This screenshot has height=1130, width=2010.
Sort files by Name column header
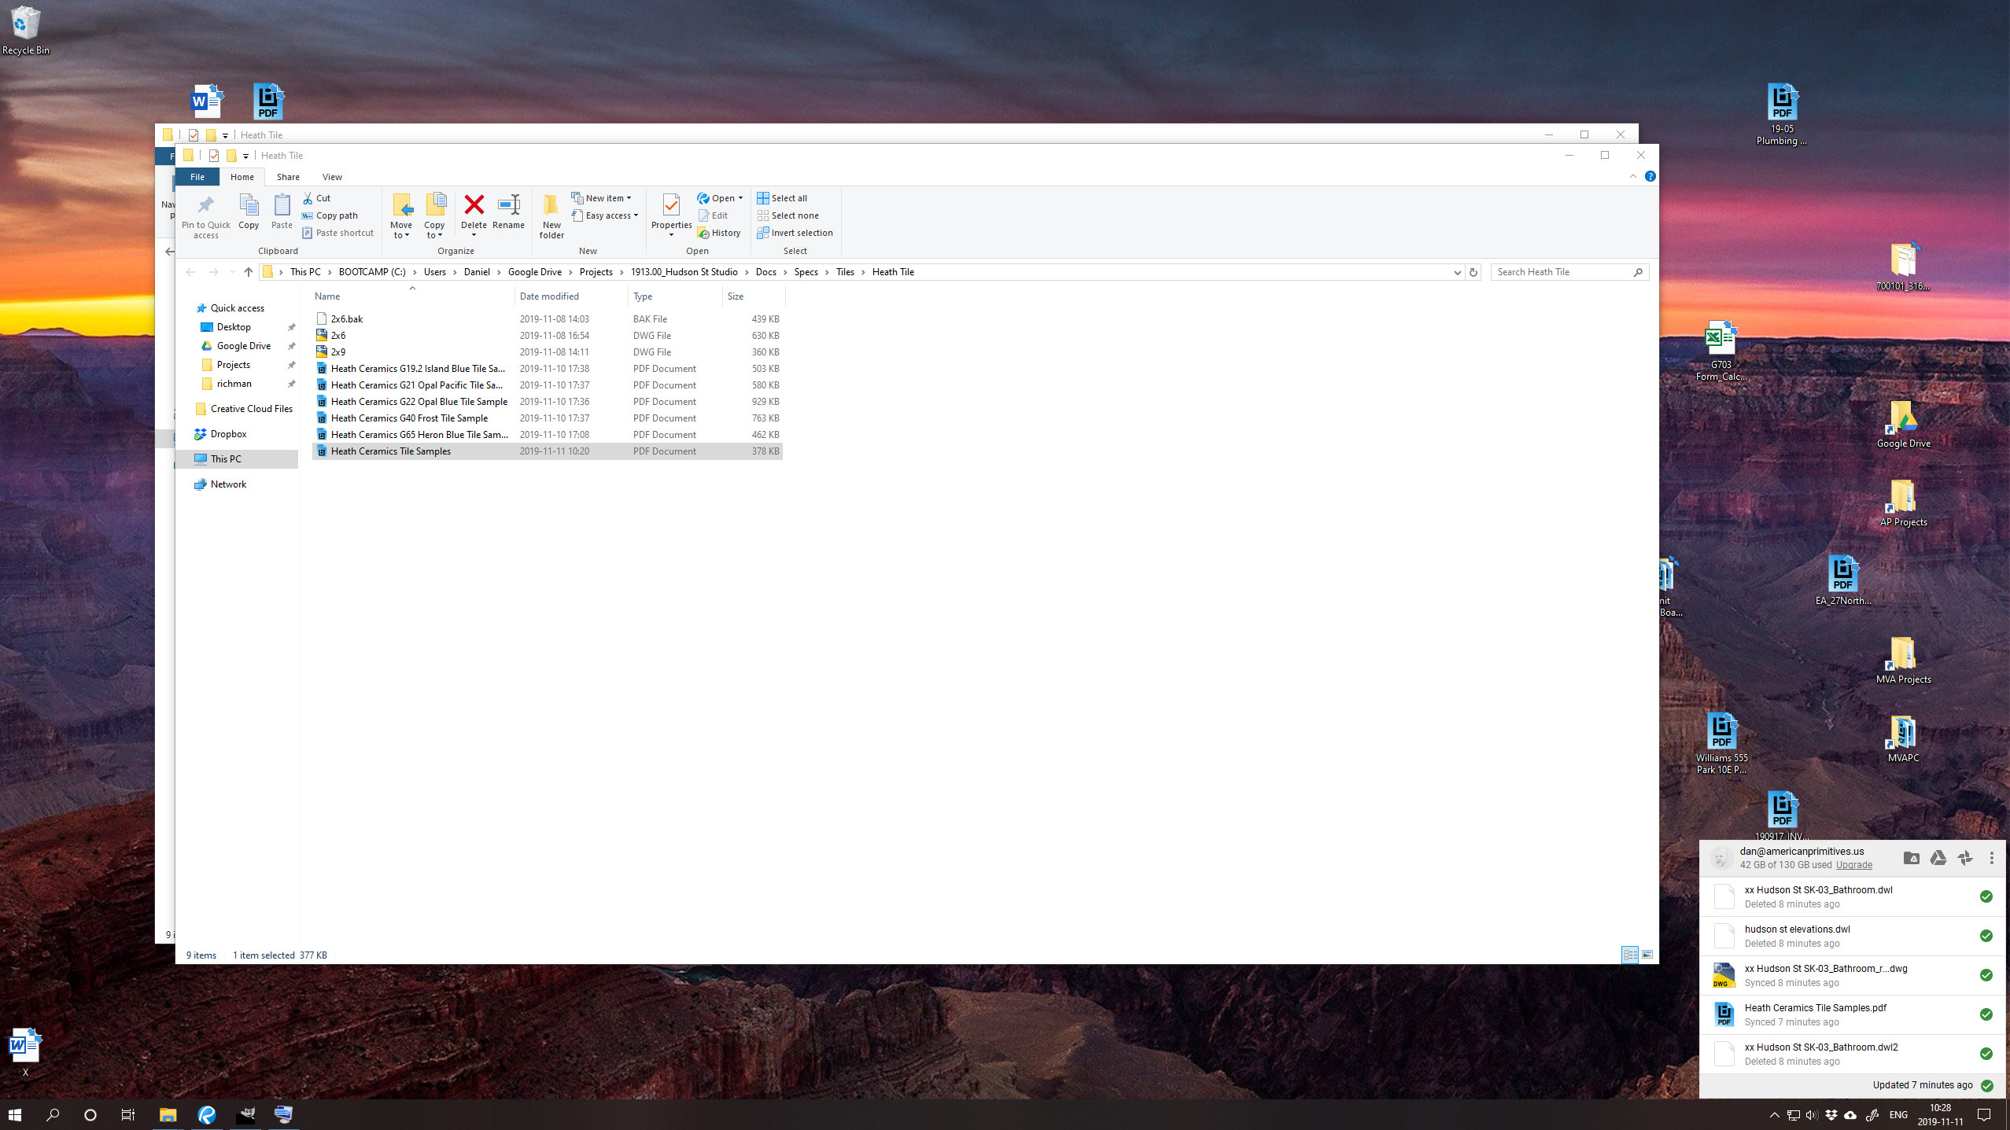(x=412, y=296)
